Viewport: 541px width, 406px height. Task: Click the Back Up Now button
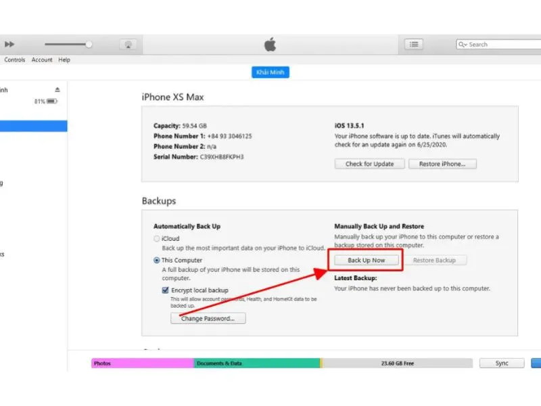[x=366, y=261]
